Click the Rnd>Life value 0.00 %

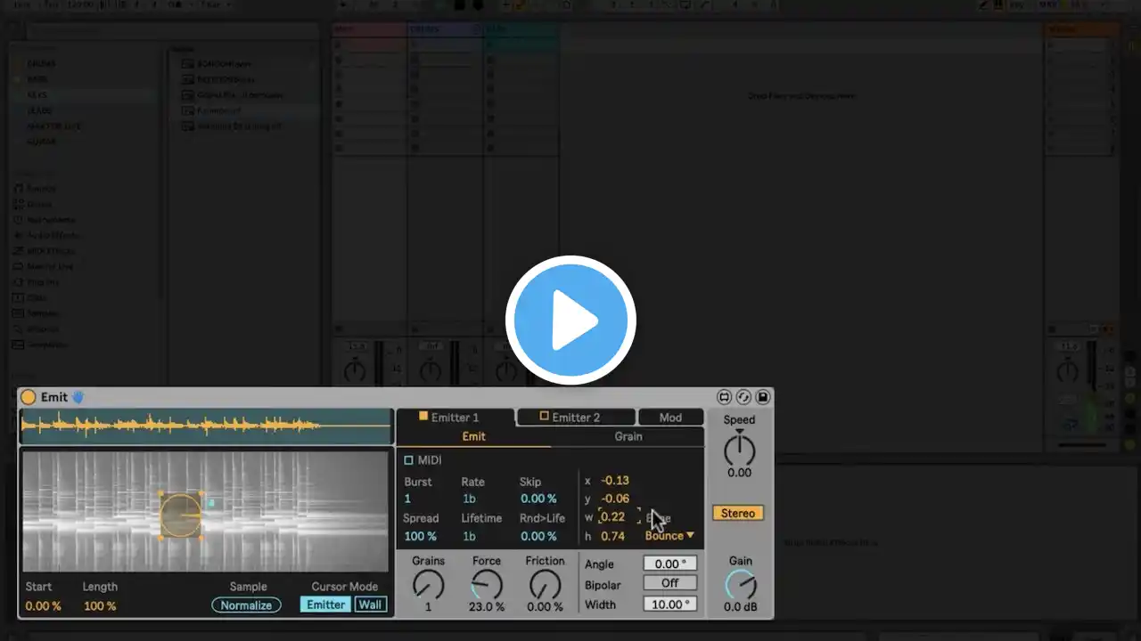[538, 536]
